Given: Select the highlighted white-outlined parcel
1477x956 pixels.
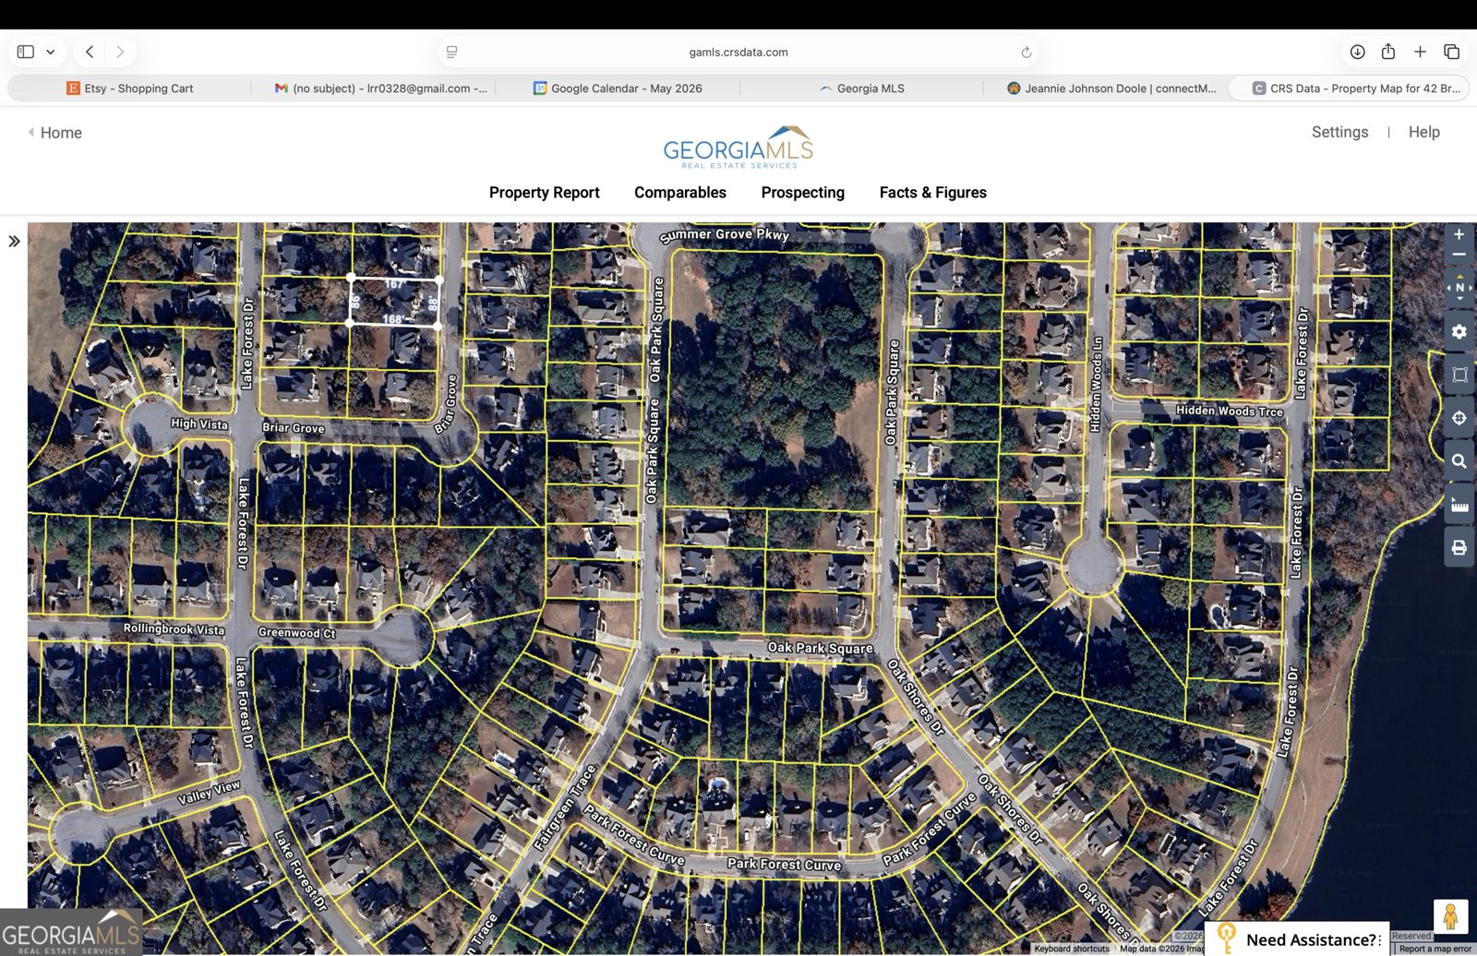Looking at the screenshot, I should pyautogui.click(x=394, y=301).
